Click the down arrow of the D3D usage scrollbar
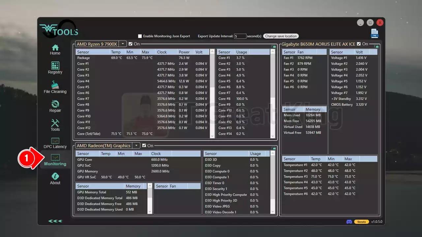The height and width of the screenshot is (237, 422). click(272, 212)
